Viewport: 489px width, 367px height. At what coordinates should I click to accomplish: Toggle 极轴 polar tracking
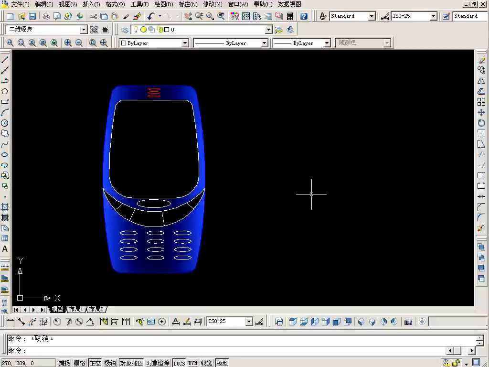tap(110, 363)
